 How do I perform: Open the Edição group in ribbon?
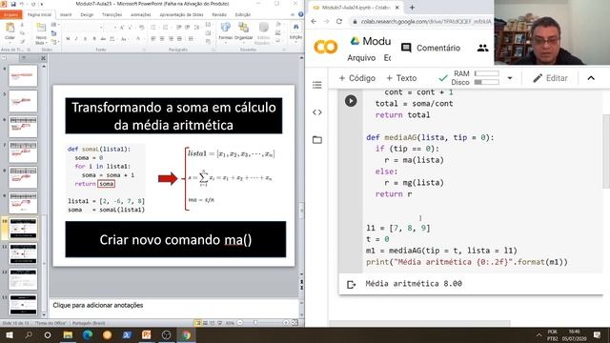click(295, 31)
